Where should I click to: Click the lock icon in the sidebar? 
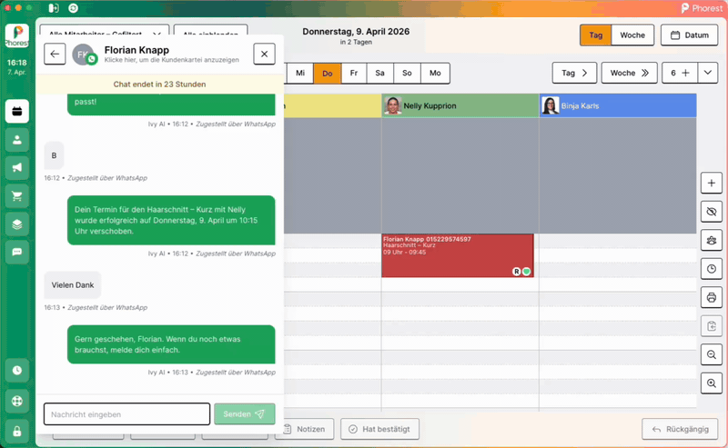coord(16,431)
